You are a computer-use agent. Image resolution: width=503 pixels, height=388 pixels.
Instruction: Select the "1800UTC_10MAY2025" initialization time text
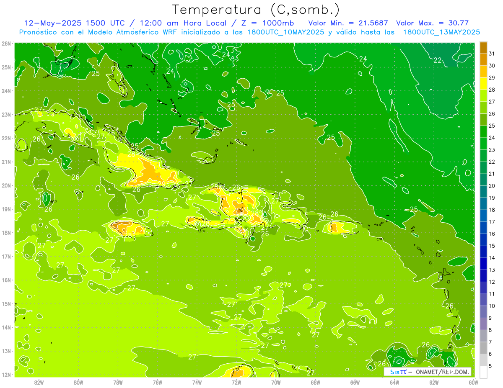pos(285,32)
